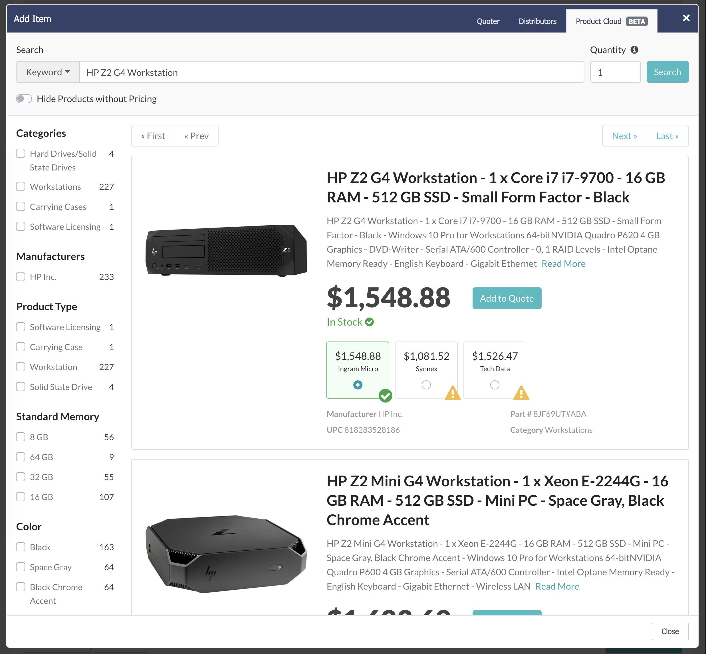706x654 pixels.
Task: Click the Synnex warning triangle icon
Action: tap(453, 394)
